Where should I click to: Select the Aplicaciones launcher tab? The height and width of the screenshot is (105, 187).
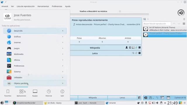point(21,93)
